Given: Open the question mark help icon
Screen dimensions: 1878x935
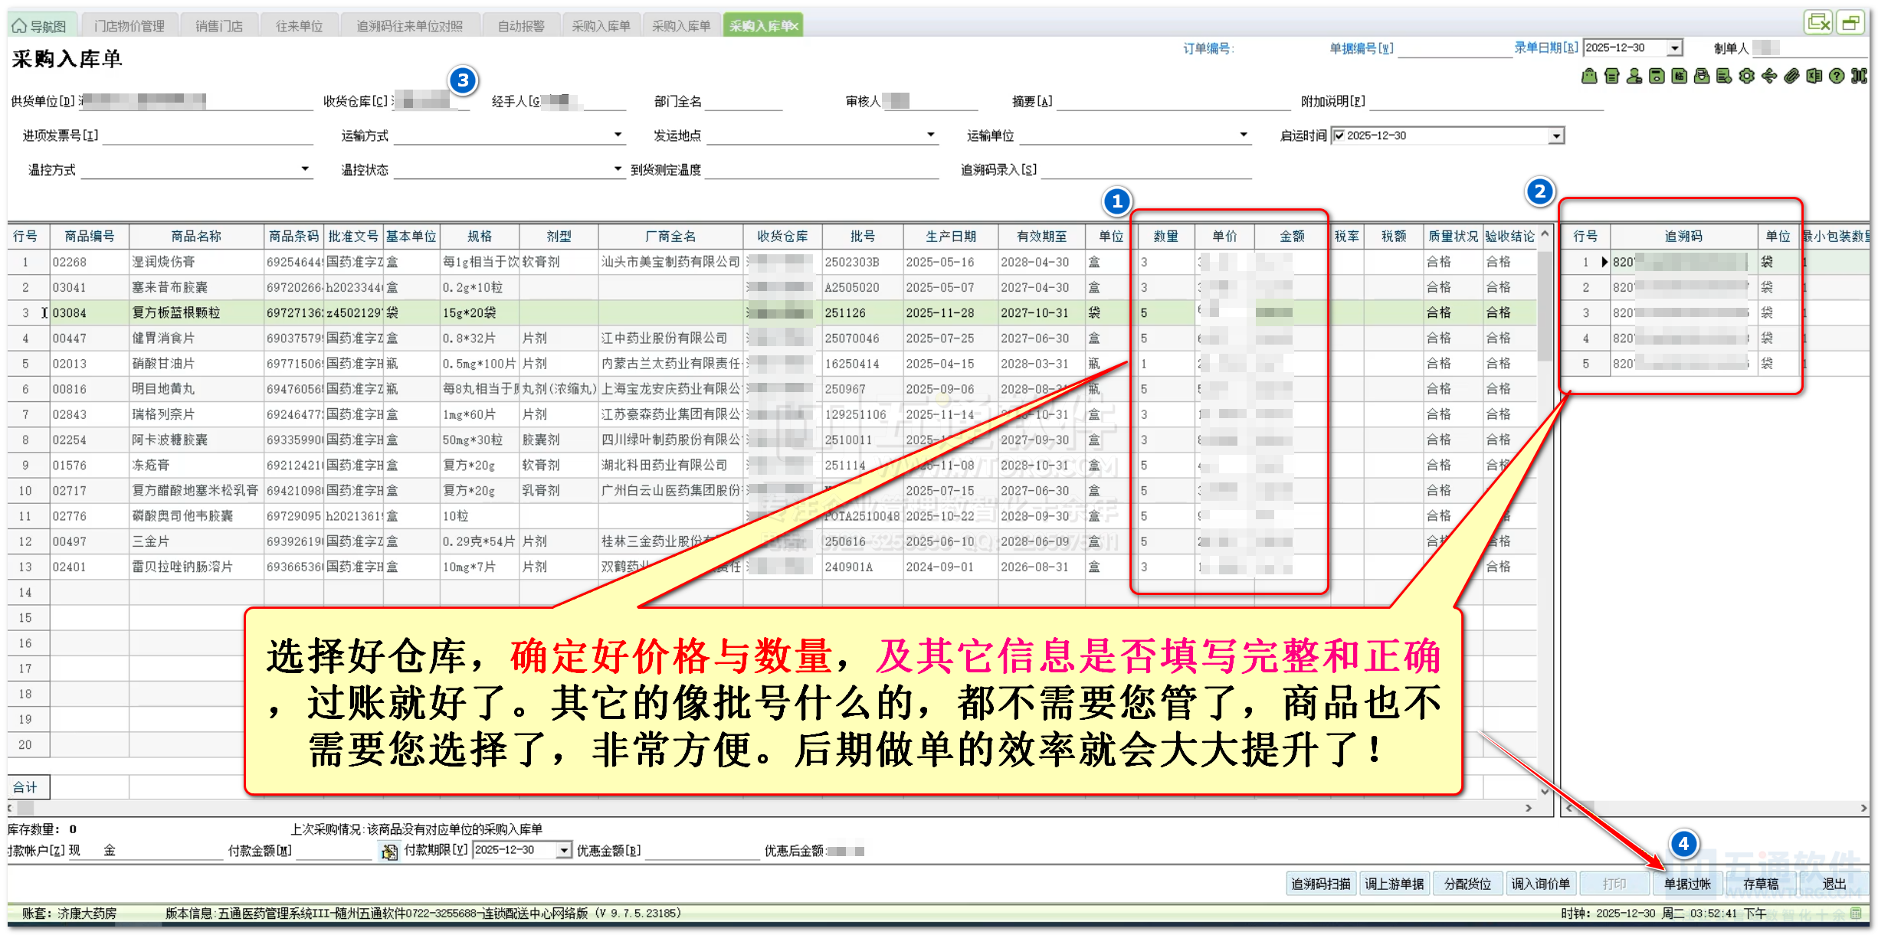Looking at the screenshot, I should [1837, 76].
